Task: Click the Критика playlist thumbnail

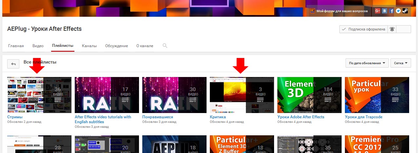Action: coord(242,95)
